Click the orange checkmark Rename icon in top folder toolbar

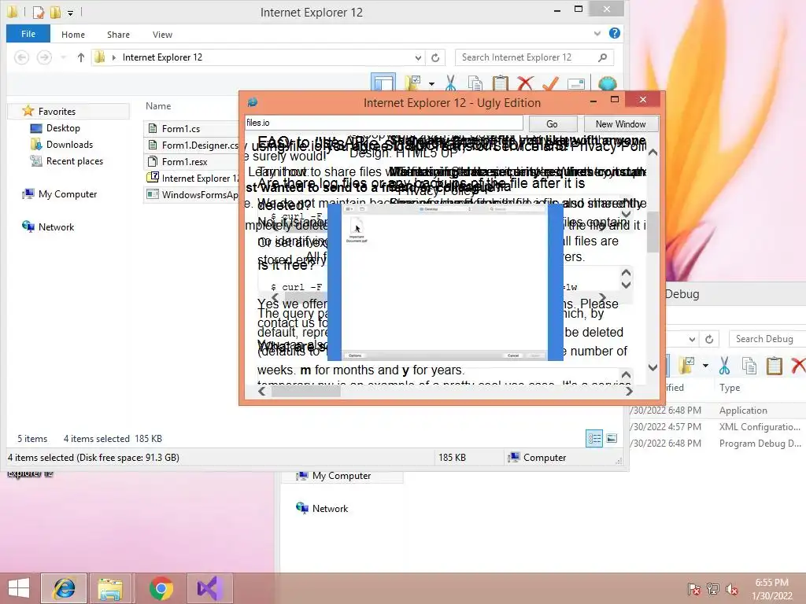point(550,83)
